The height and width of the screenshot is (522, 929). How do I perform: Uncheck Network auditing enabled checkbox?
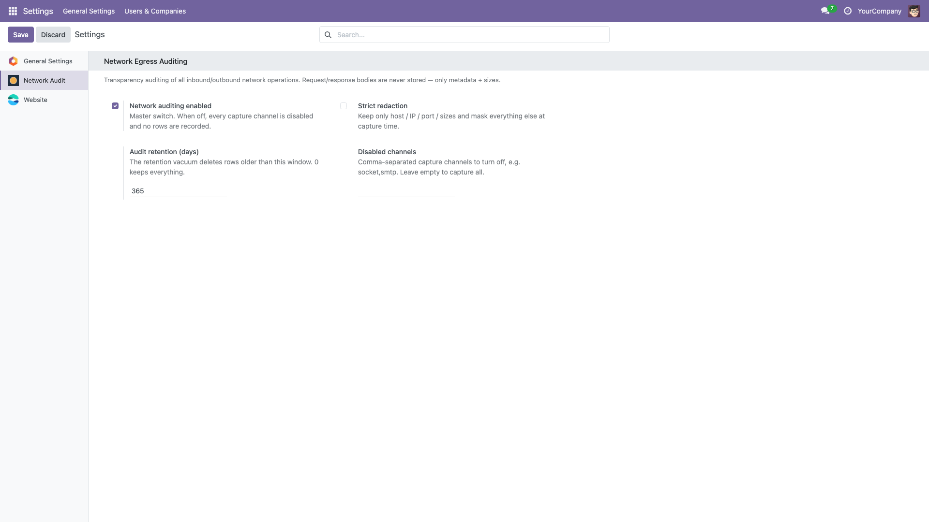[x=115, y=106]
